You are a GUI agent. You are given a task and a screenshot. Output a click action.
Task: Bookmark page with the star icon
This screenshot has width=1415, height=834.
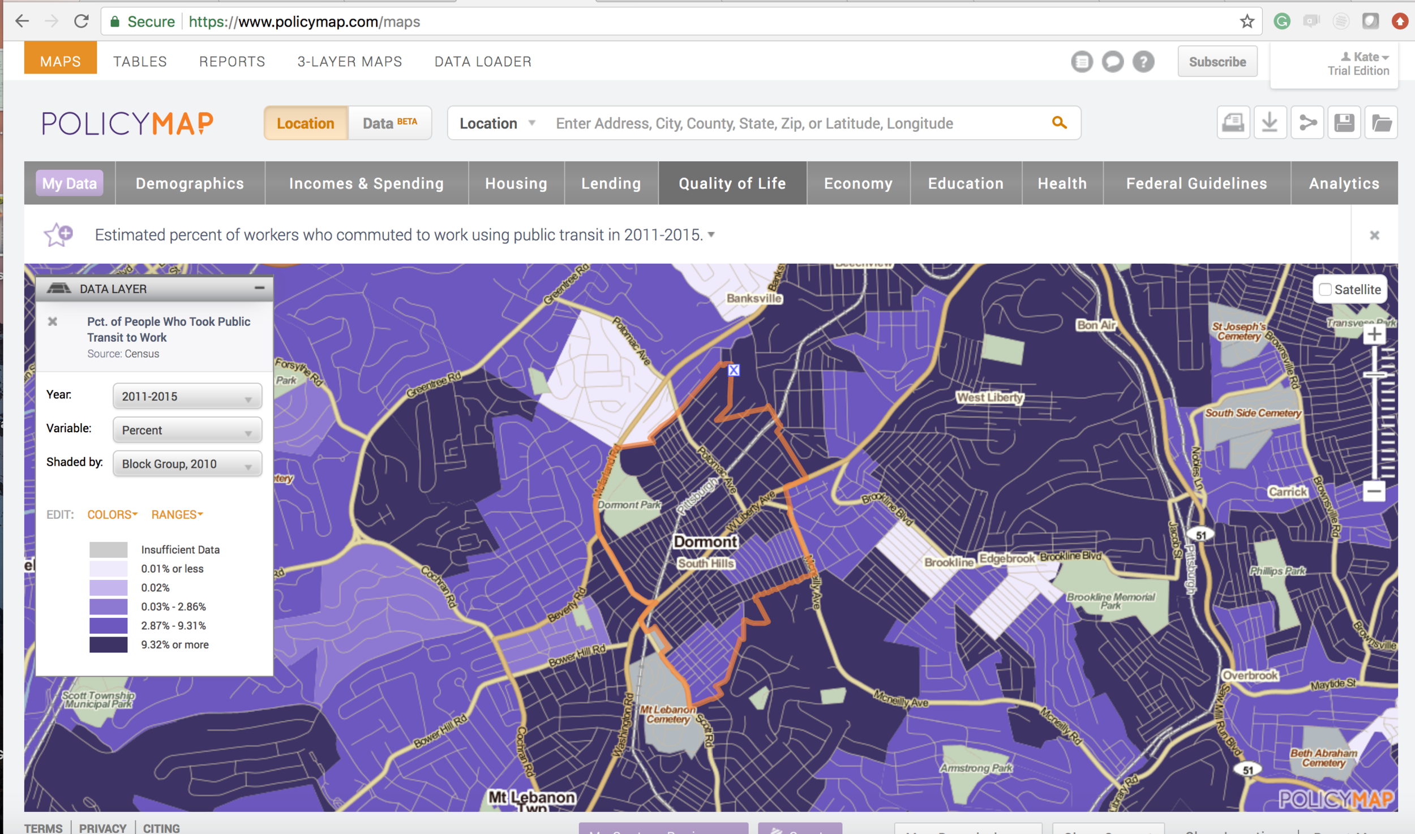[1247, 22]
